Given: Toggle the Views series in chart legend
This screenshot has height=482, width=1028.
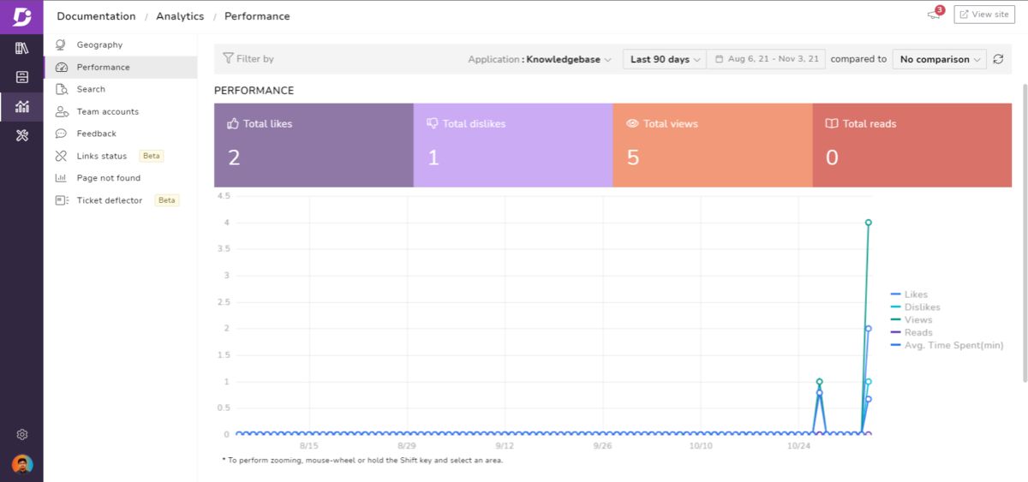Looking at the screenshot, I should click(911, 320).
